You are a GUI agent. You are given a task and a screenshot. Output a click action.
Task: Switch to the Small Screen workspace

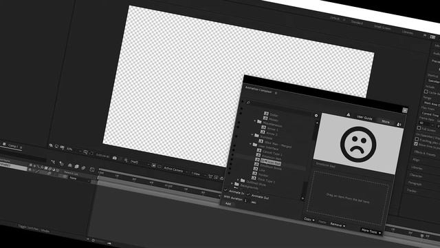coord(382,28)
